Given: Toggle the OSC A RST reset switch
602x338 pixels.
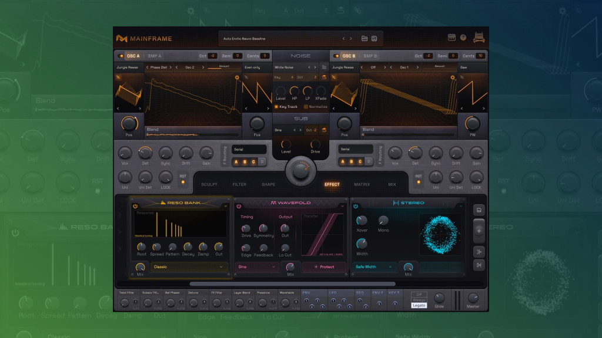Looking at the screenshot, I should pos(183,182).
